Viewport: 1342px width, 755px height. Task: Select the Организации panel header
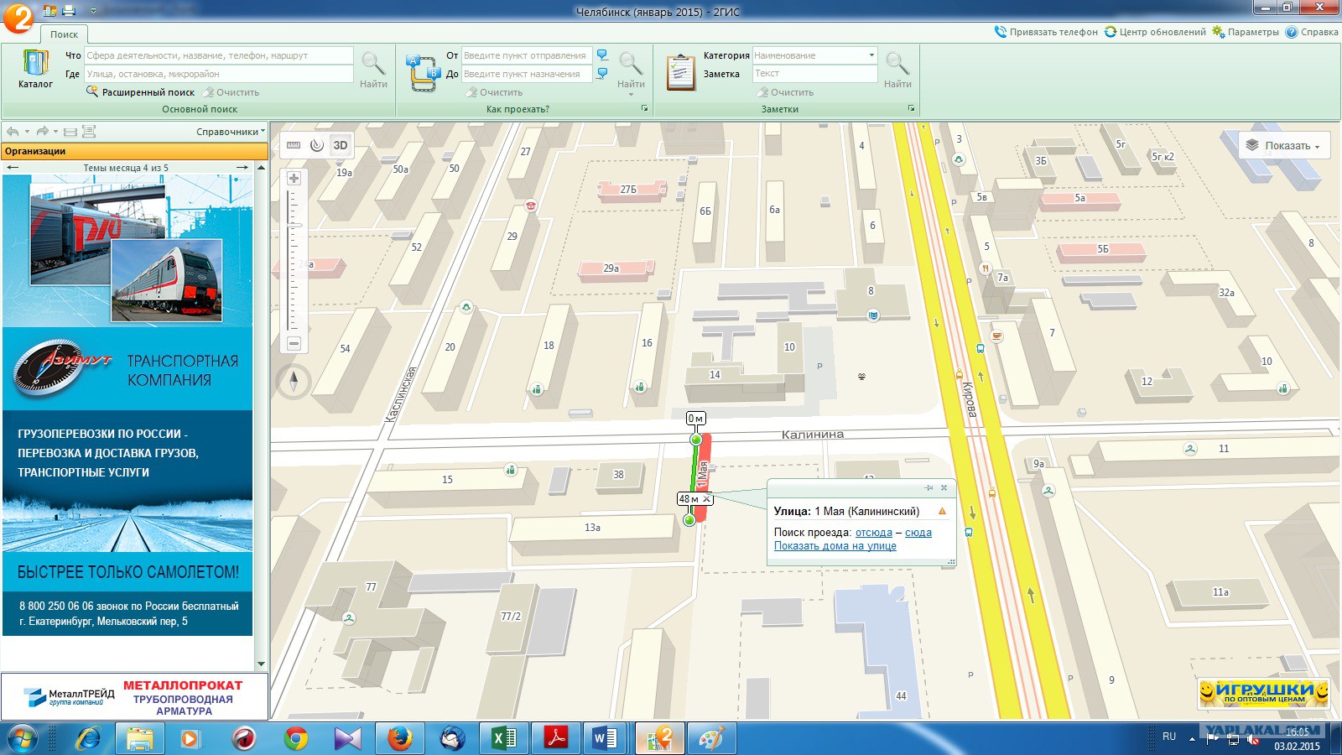pyautogui.click(x=134, y=151)
